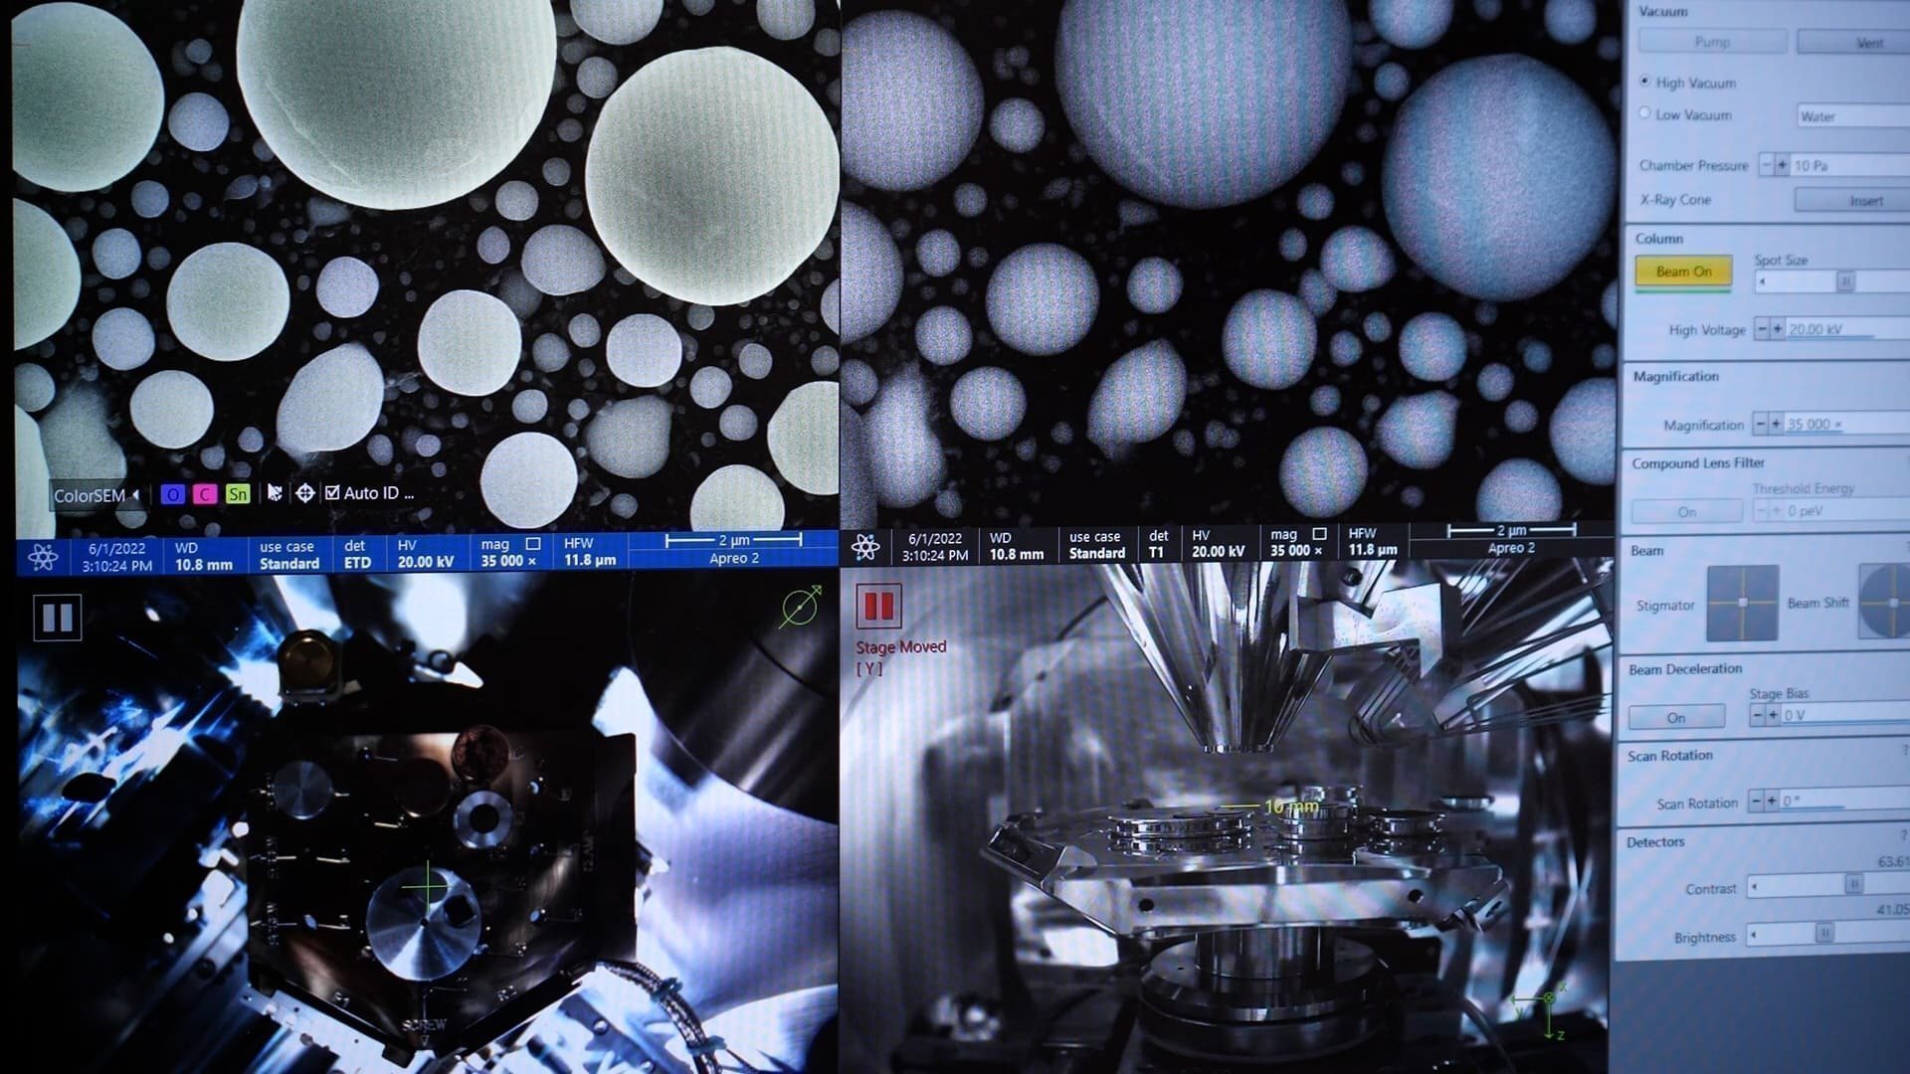Select the O element chip in ColorSEM bar

click(x=173, y=494)
